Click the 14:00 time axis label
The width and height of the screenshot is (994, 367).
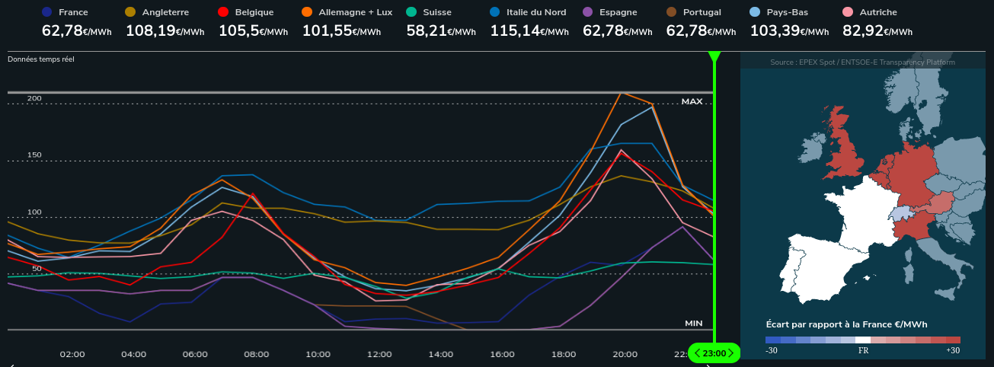[441, 354]
